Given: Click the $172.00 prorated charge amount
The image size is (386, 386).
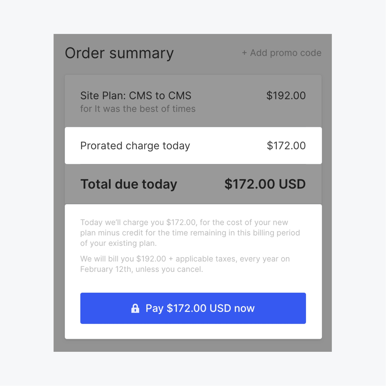Looking at the screenshot, I should 286,146.
